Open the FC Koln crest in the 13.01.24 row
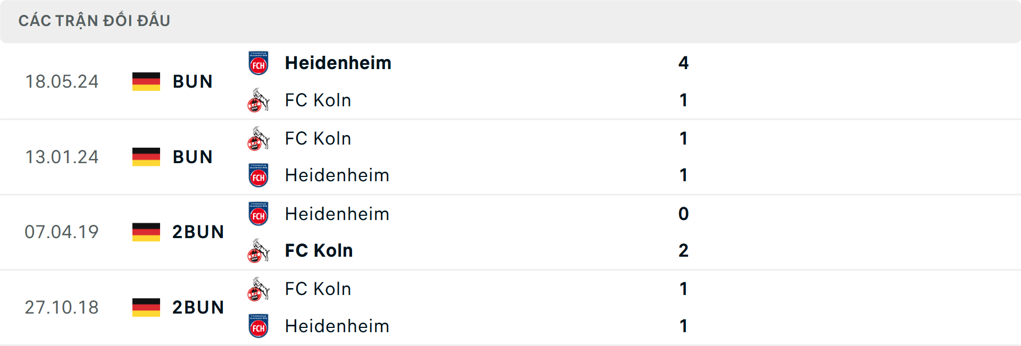1021x346 pixels. tap(258, 138)
